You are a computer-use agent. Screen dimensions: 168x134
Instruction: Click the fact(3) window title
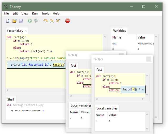[x=72, y=55]
